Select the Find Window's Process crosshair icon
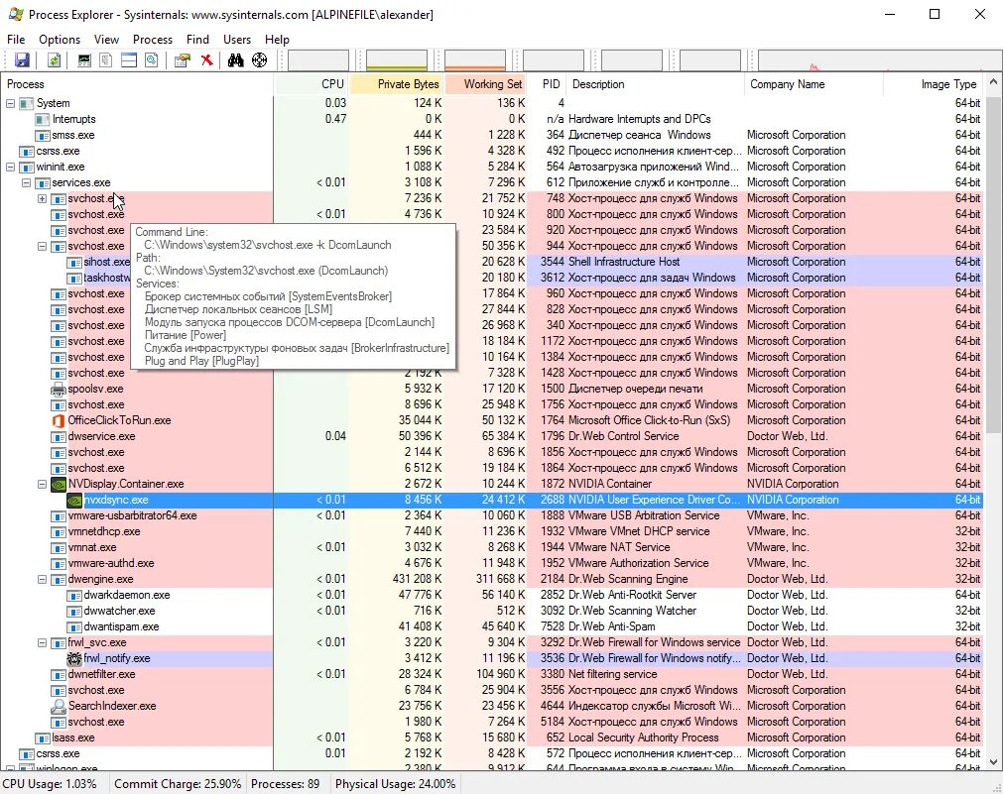The image size is (1003, 794). tap(259, 59)
